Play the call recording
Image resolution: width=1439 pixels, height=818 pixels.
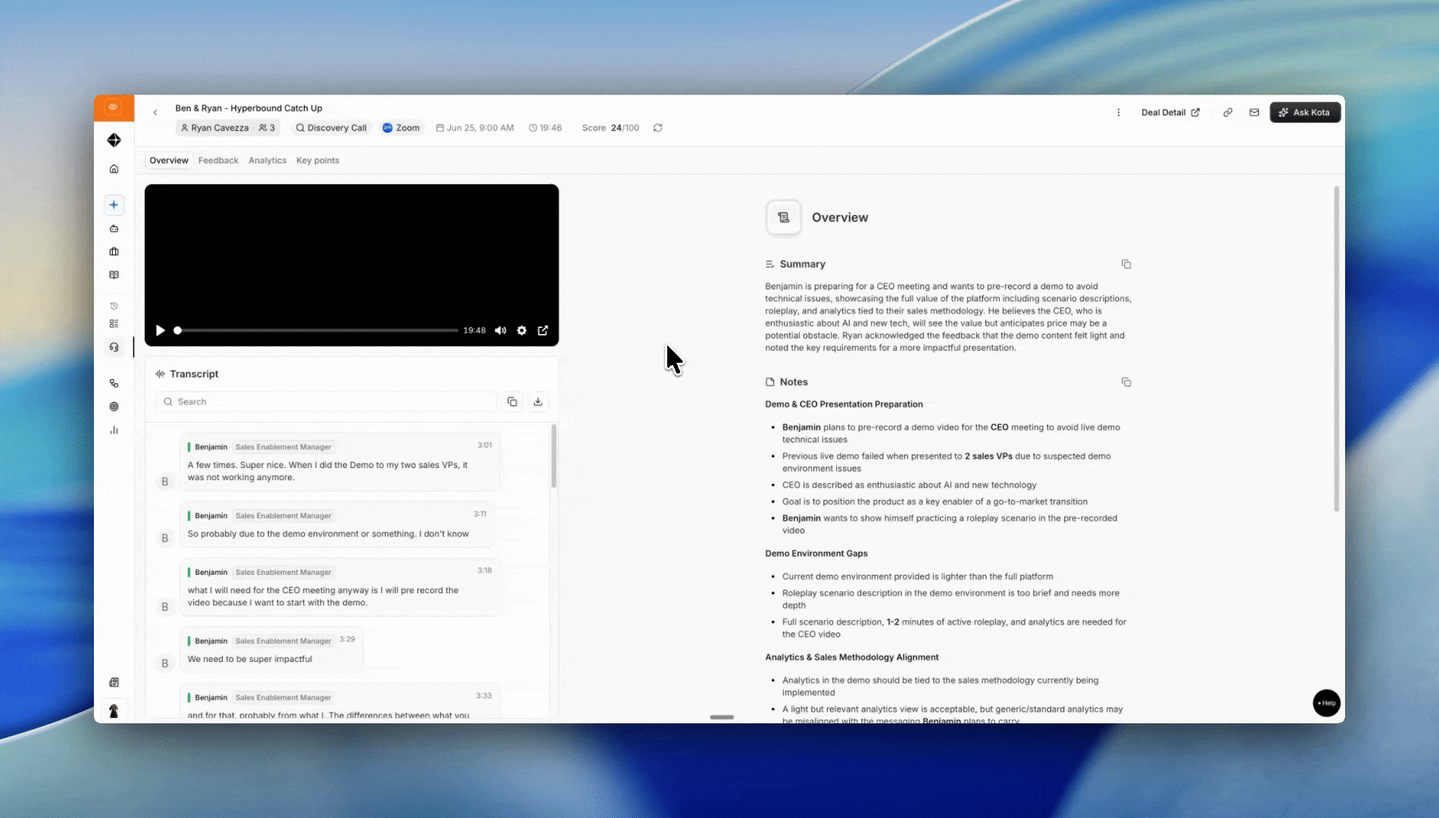tap(161, 330)
